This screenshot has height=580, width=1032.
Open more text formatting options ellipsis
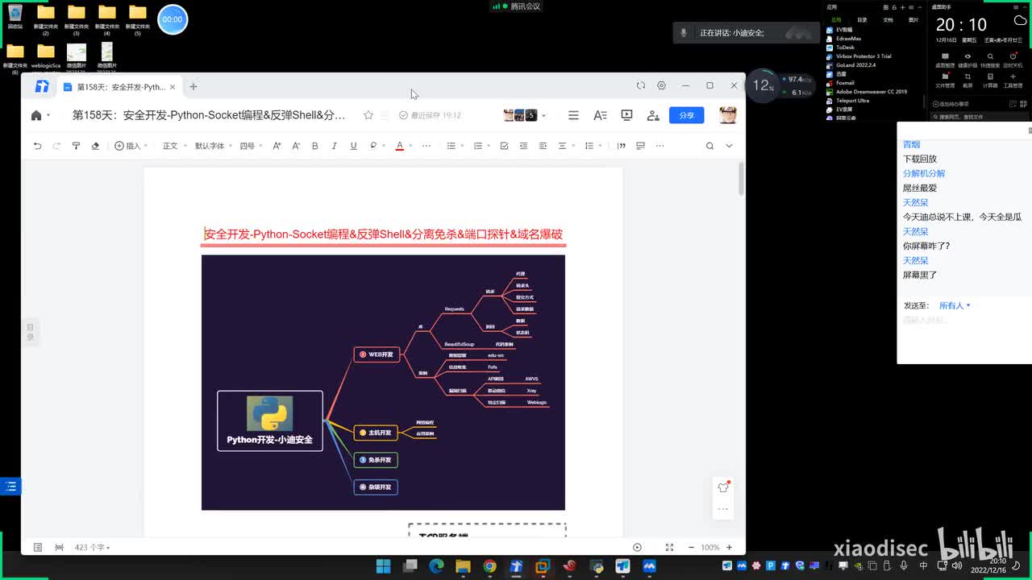(x=427, y=146)
